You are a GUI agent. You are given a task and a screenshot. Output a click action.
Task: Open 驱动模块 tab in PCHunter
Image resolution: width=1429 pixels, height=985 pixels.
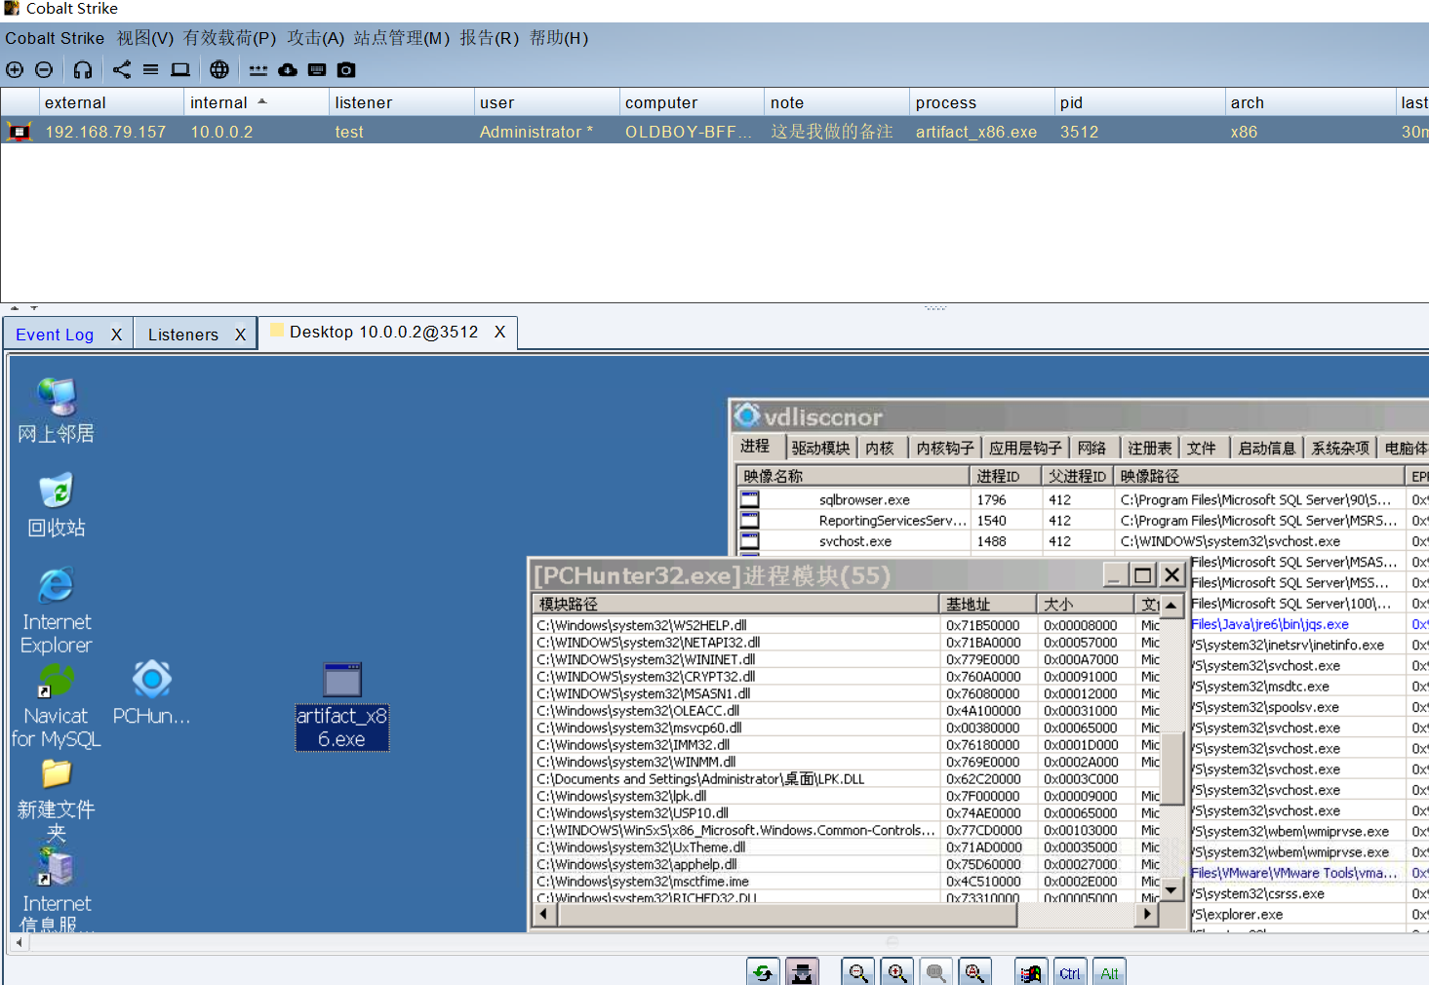tap(820, 448)
